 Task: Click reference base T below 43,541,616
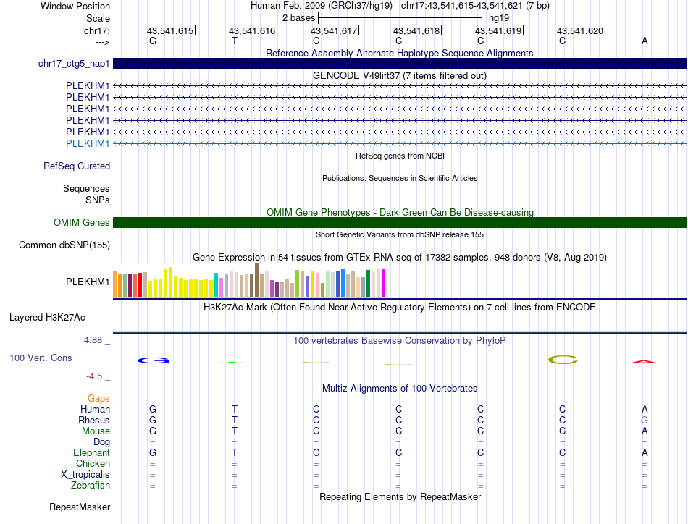coord(235,41)
